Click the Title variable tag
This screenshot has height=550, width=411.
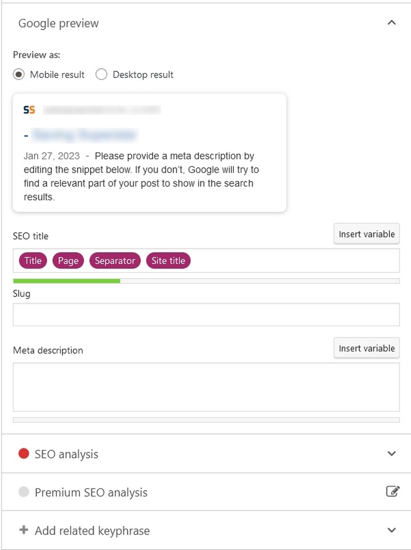coord(33,260)
